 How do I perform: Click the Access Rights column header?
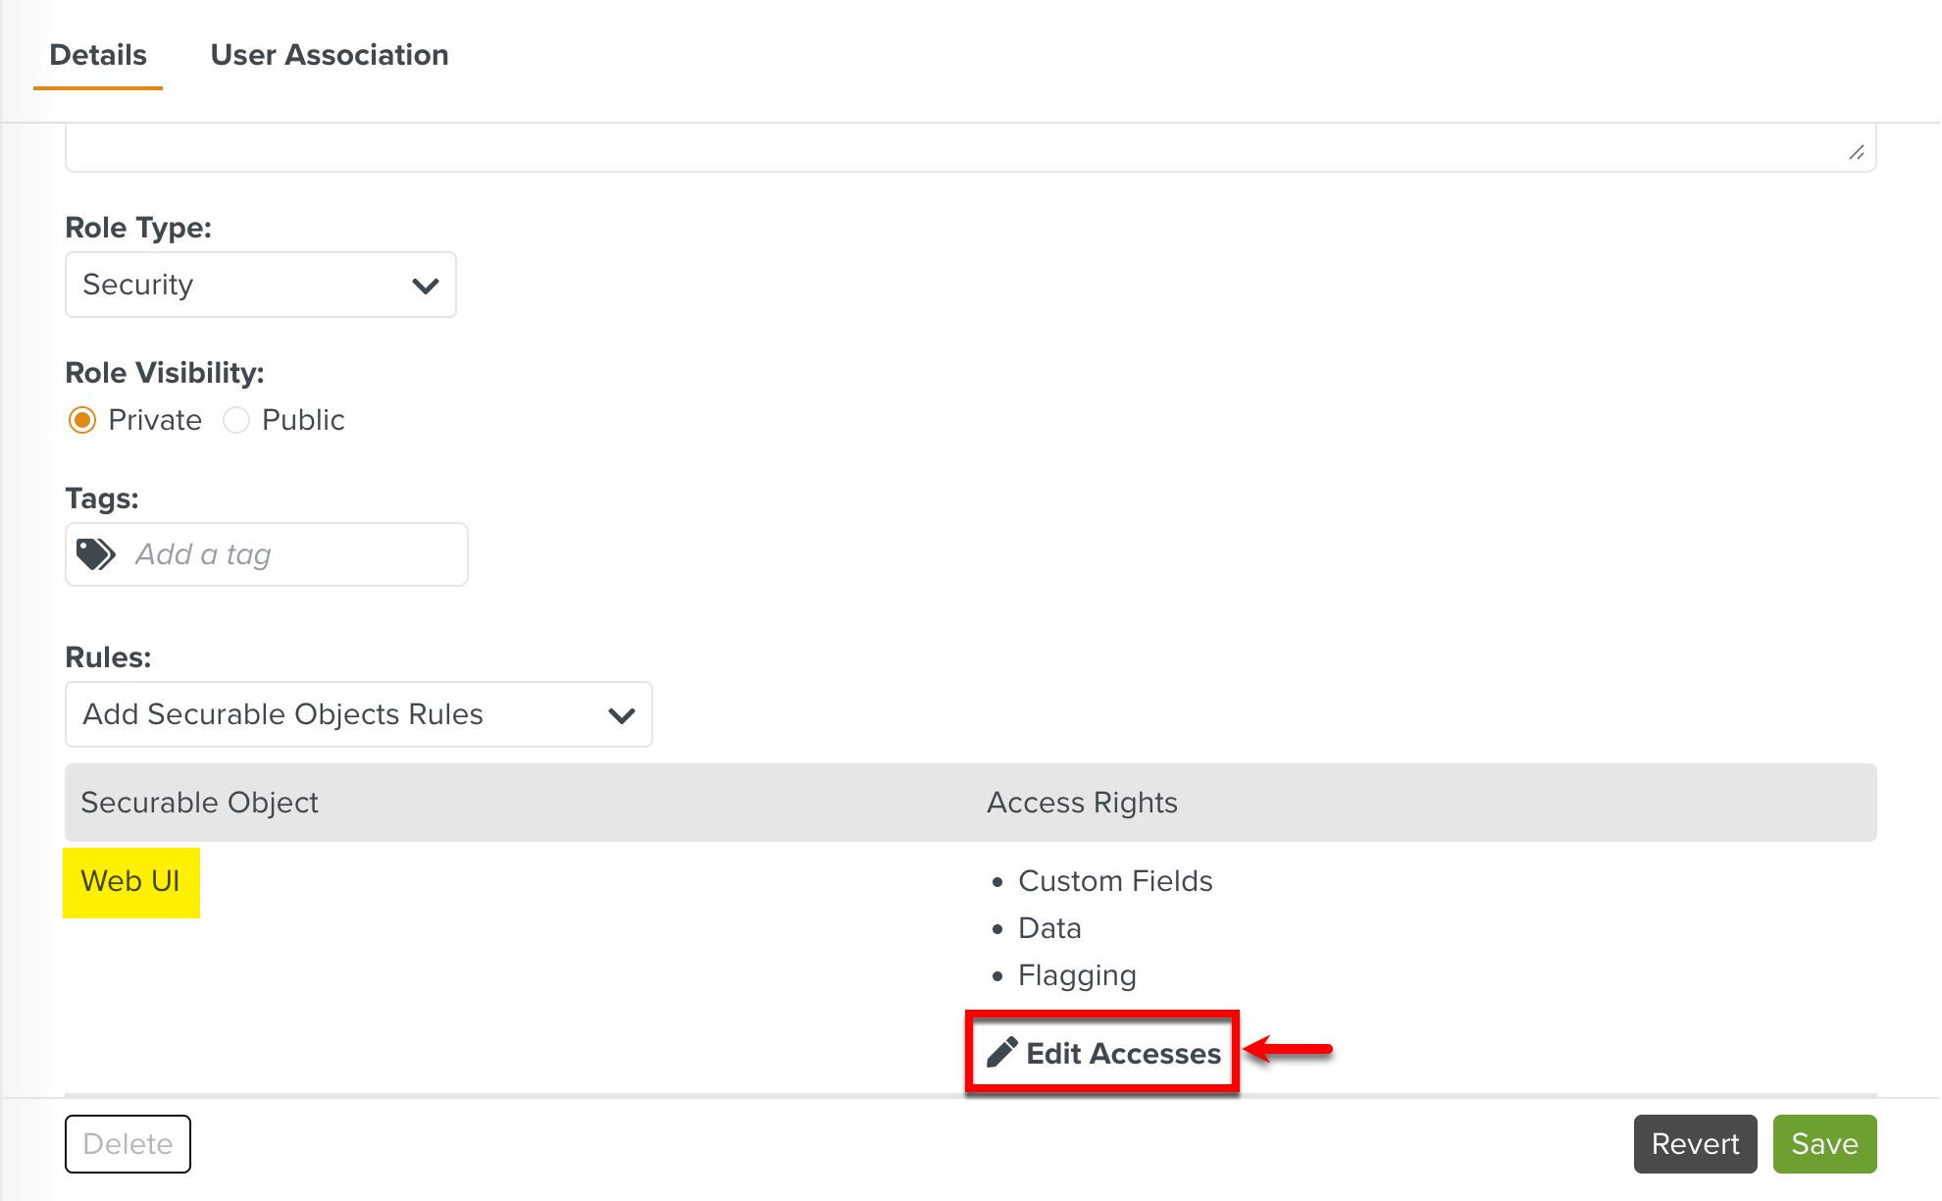pyautogui.click(x=1082, y=803)
